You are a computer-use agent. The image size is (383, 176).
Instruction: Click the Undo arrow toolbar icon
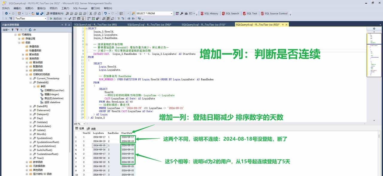(x=105, y=13)
